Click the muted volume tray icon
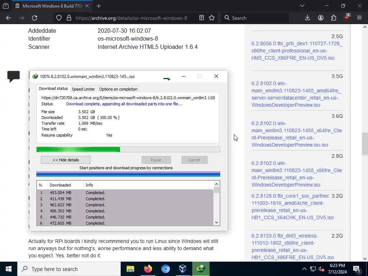Screen dimensions: 368x276 322,269
